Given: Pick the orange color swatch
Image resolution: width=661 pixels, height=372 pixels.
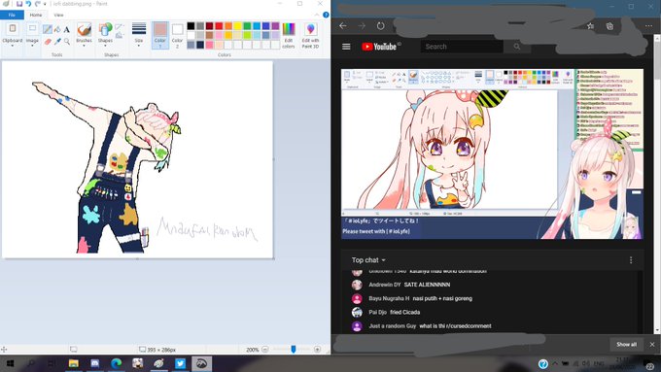Looking at the screenshot, I should pos(228,26).
